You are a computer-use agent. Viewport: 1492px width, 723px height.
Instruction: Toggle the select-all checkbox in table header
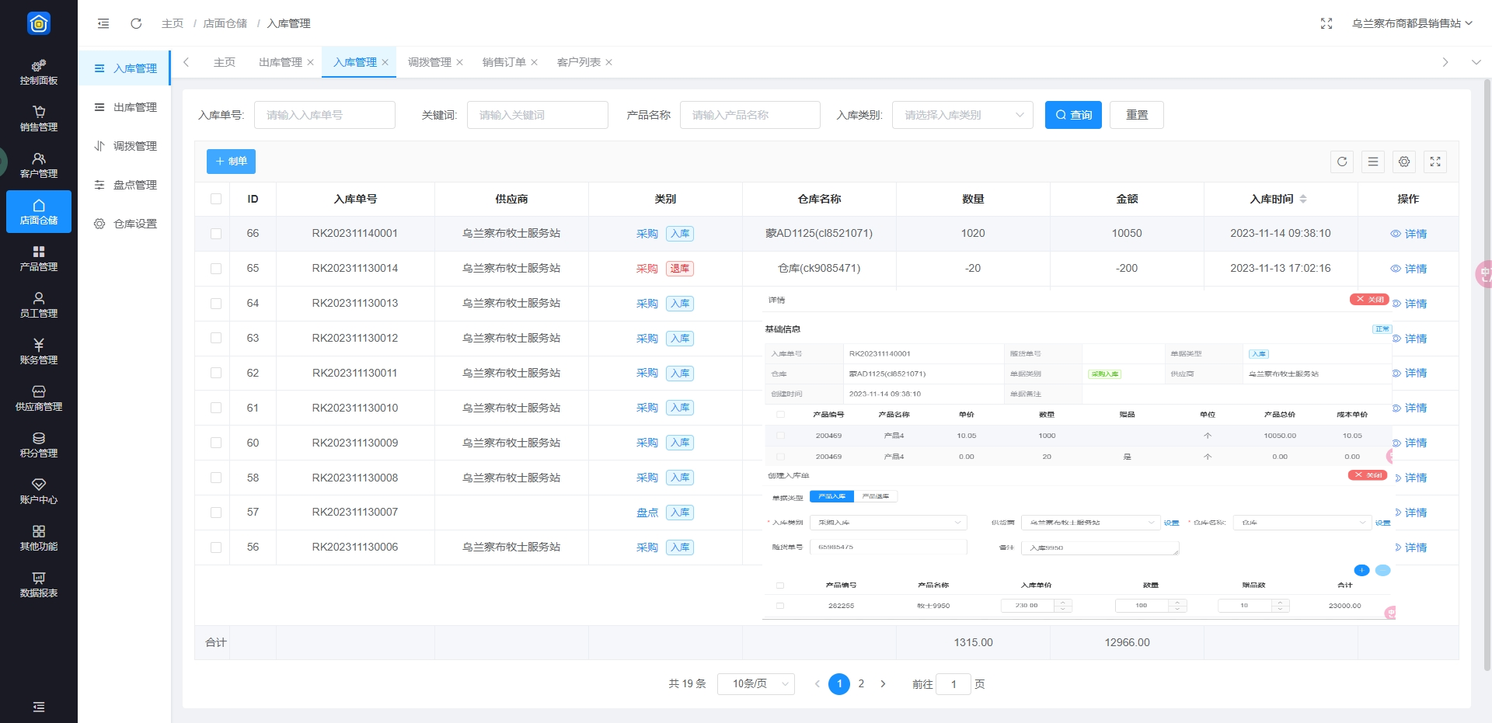216,199
